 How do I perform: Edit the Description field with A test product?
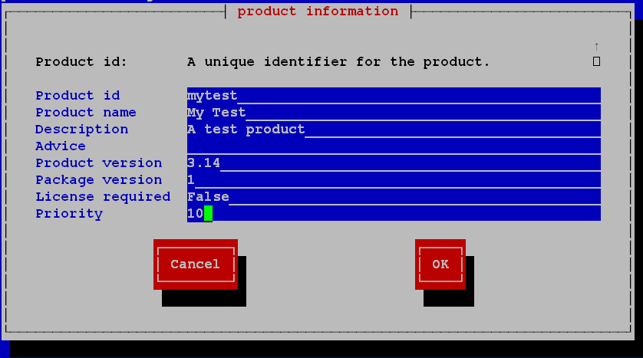coord(394,129)
